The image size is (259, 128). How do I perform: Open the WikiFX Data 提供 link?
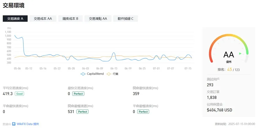(x=28, y=124)
